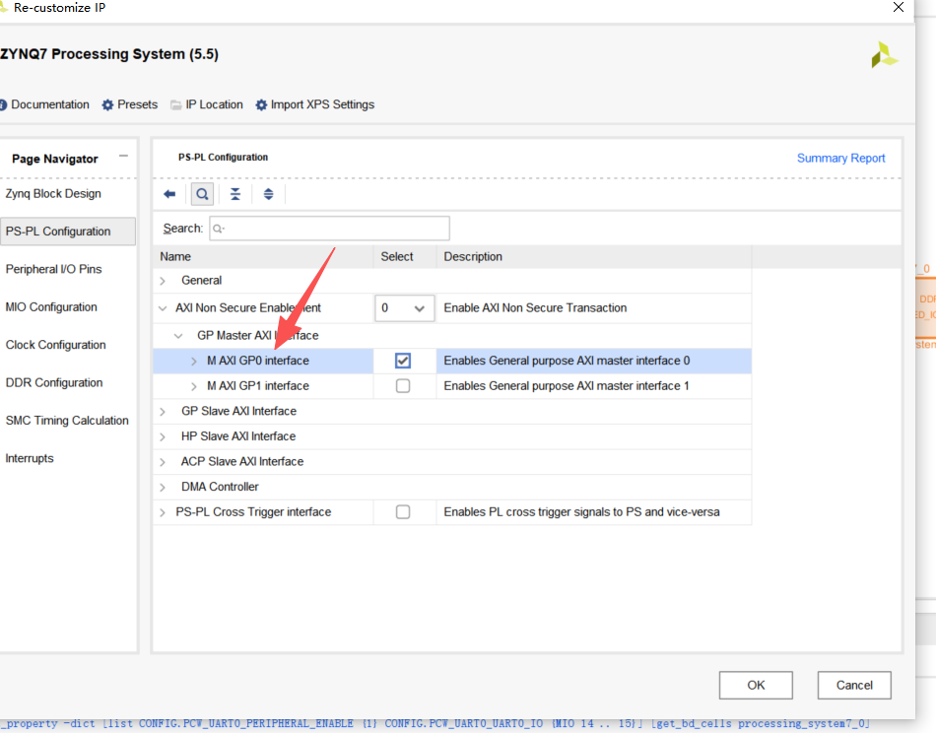Viewport: 936px width, 733px height.
Task: Expand the General tree row
Action: [163, 281]
